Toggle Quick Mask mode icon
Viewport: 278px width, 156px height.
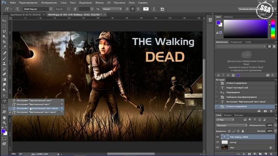click(4, 139)
